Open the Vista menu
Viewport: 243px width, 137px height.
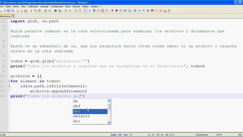pyautogui.click(x=23, y=6)
